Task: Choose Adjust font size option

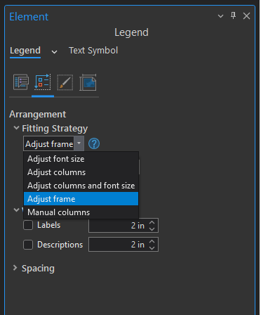Action: 81,159
